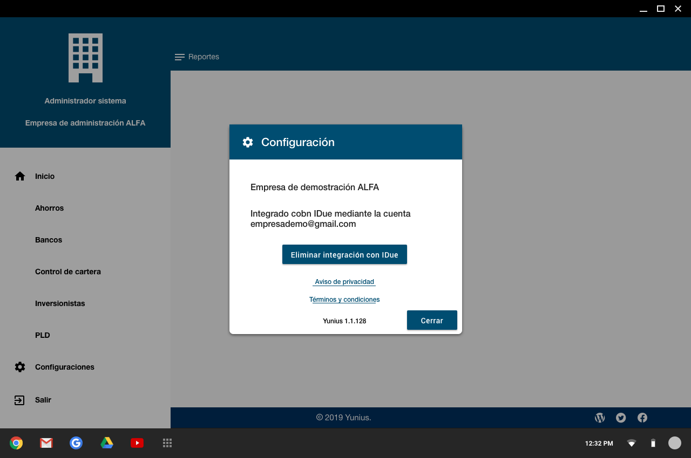Open the Términos y condiciones link
691x458 pixels.
[x=344, y=300]
